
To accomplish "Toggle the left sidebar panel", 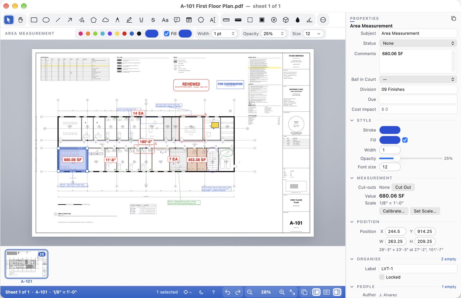I will [x=316, y=292].
